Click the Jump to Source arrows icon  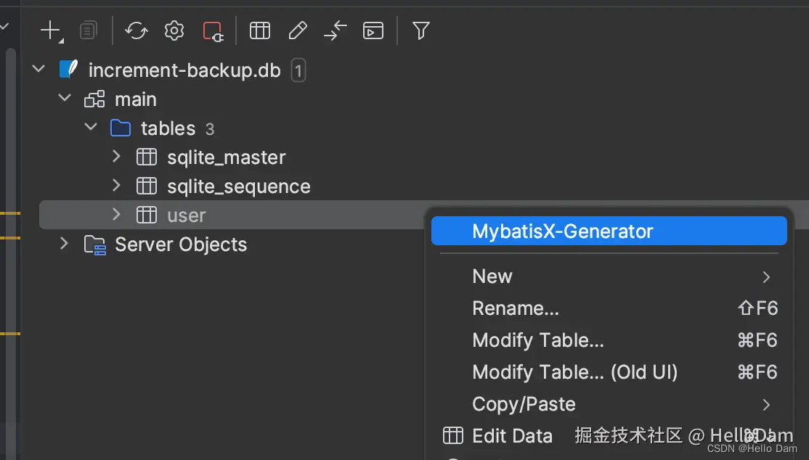335,30
